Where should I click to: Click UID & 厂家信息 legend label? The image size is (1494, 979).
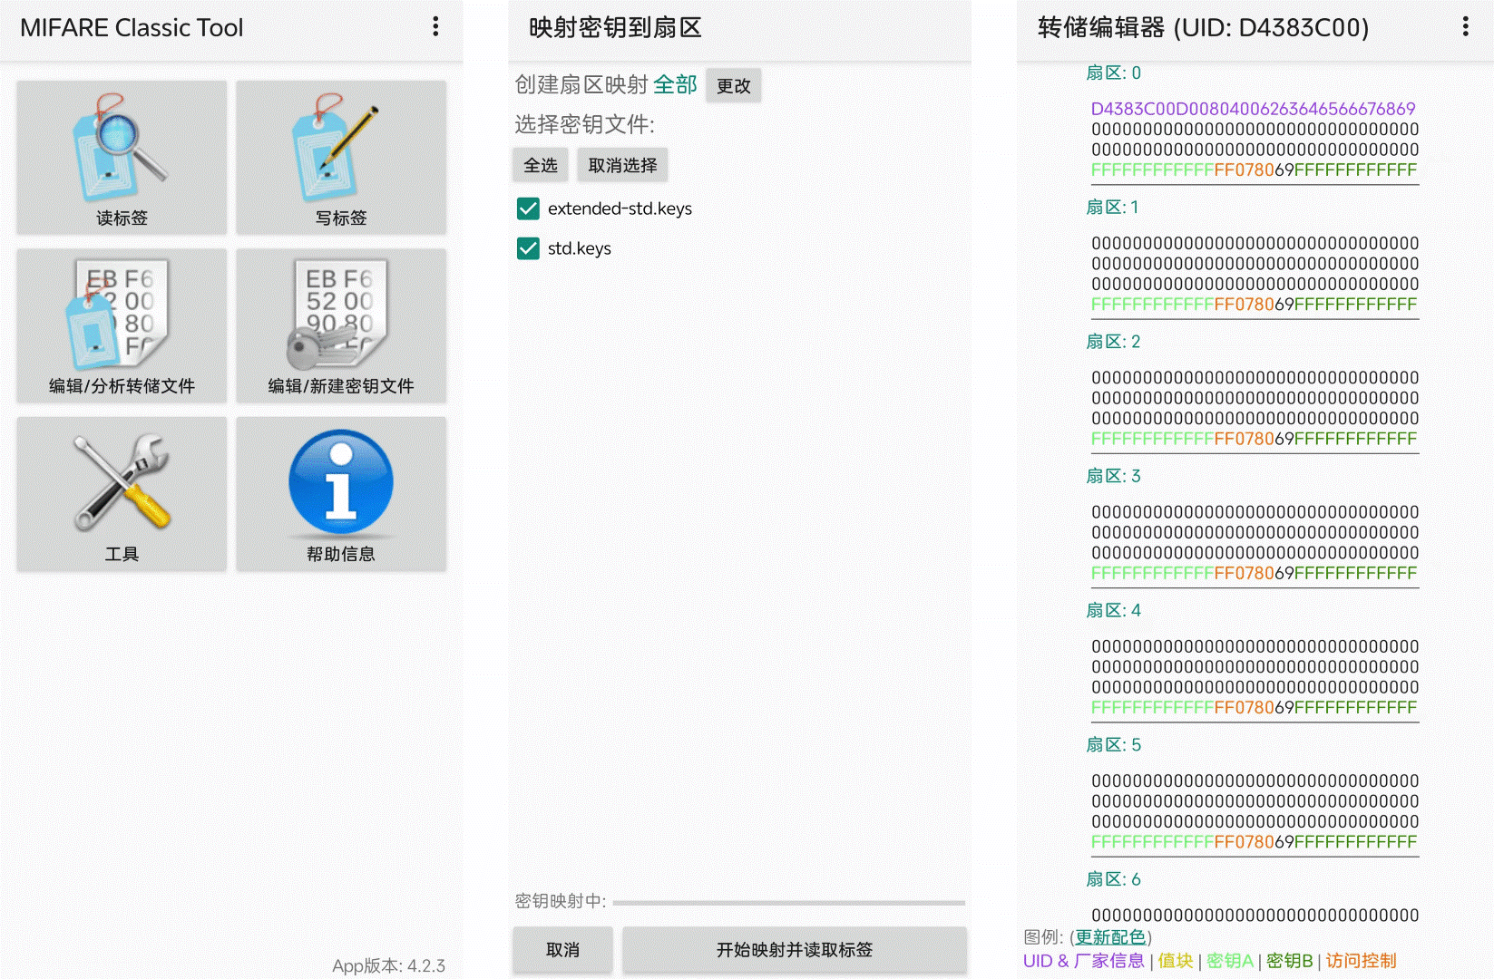tap(1083, 961)
